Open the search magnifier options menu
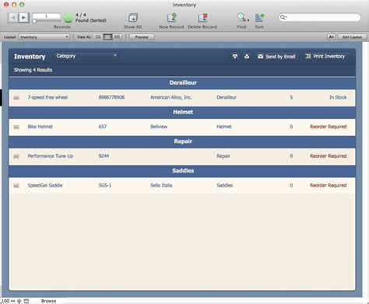The image size is (369, 304). (x=283, y=17)
